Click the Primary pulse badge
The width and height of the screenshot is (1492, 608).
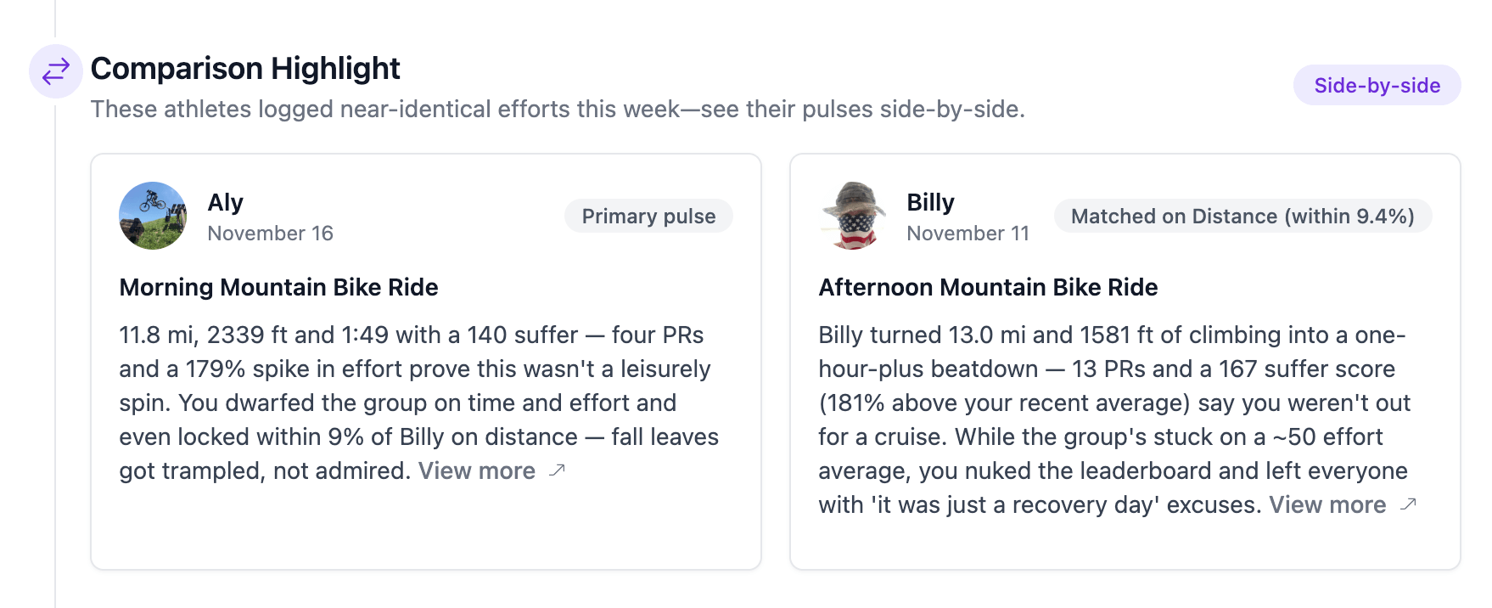tap(648, 217)
